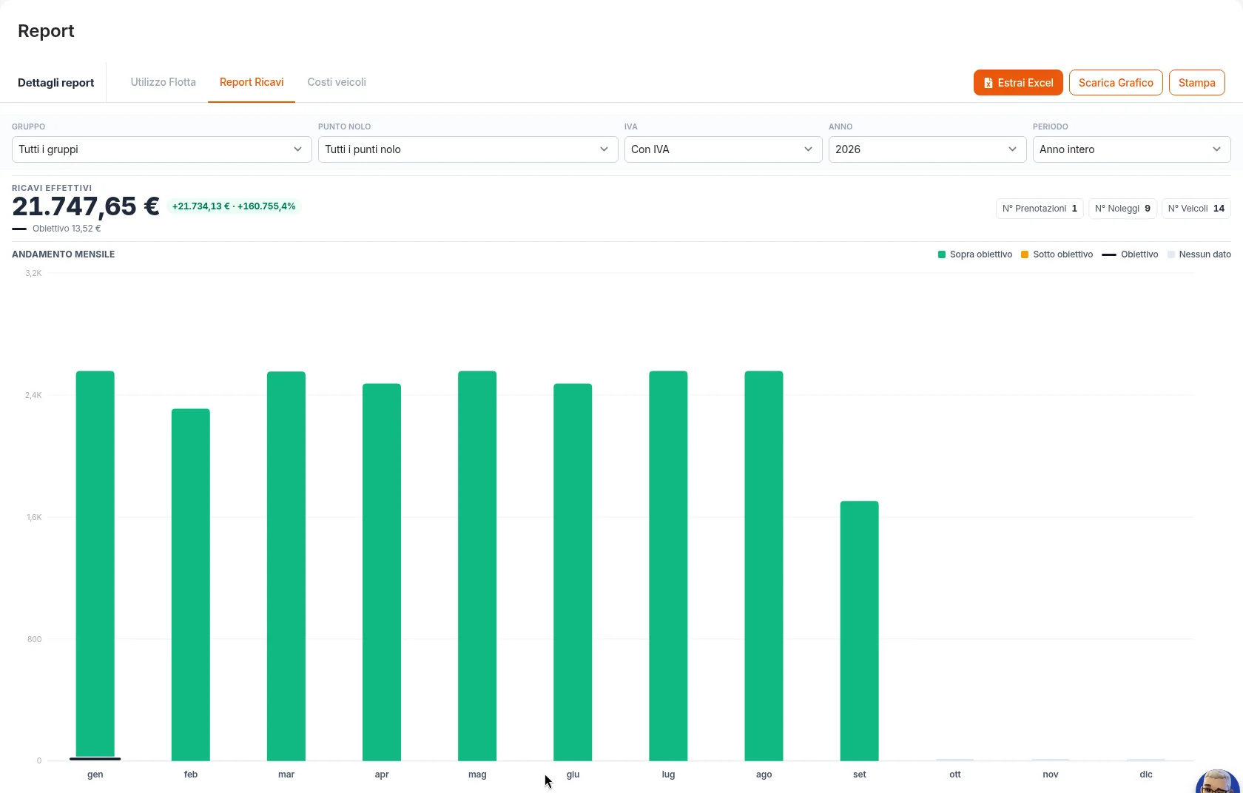
Task: Click the green Sopra obiettivo legend swatch
Action: tap(942, 254)
